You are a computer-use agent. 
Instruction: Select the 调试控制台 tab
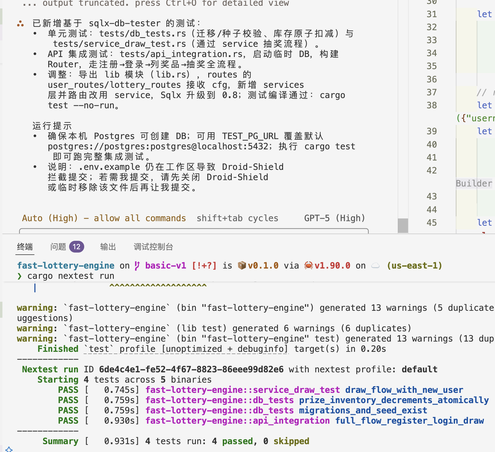tap(153, 247)
